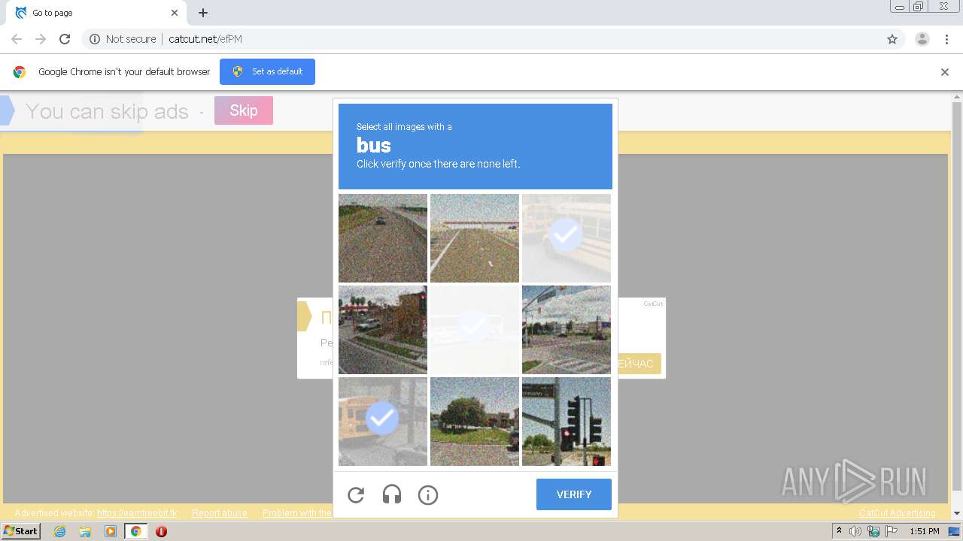Deselect the checked yellow bus tile in bottom row

point(383,422)
